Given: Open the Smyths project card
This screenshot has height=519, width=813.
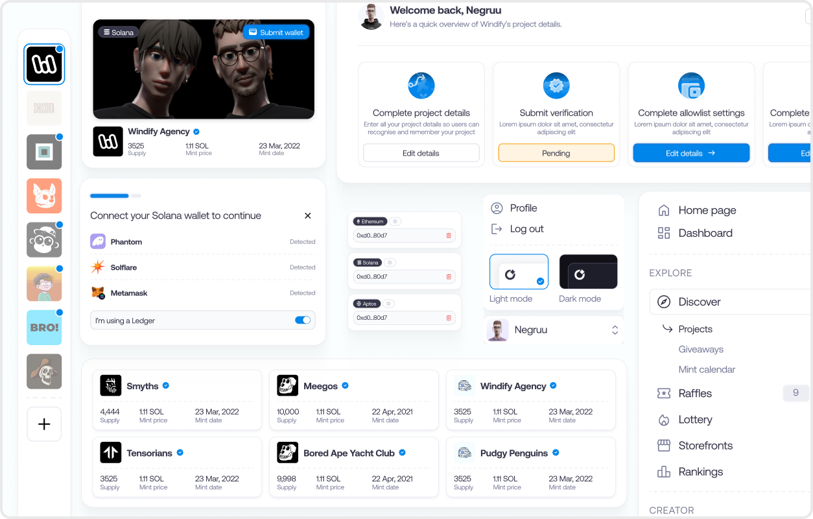Looking at the screenshot, I should tap(177, 400).
